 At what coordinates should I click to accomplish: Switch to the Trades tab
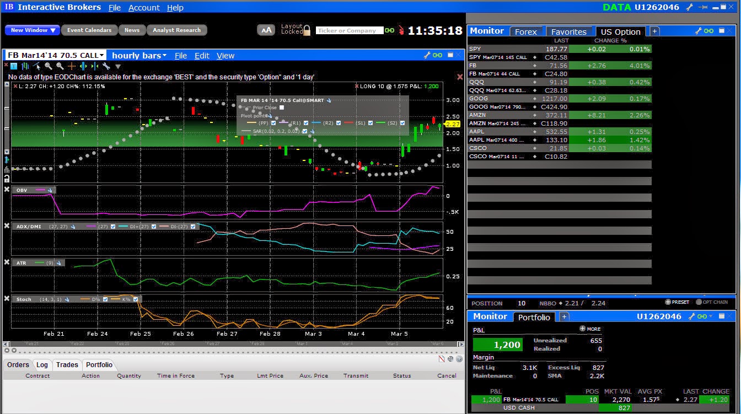tap(67, 364)
